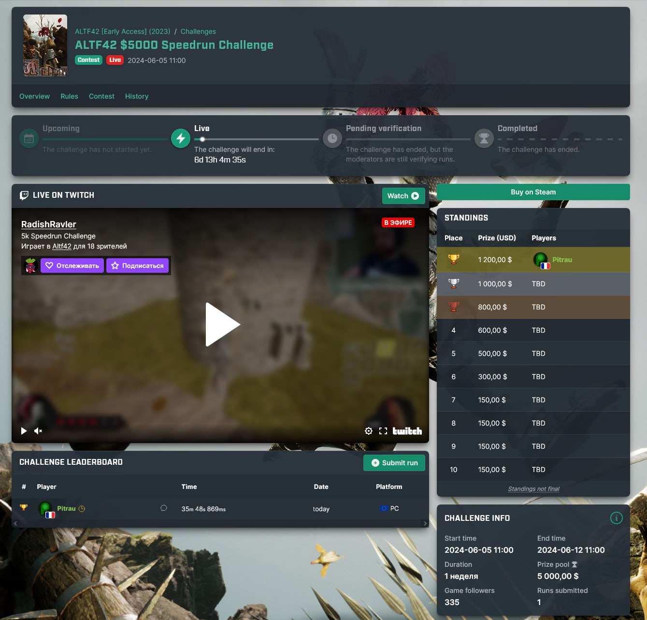
Task: Click RadishRavler's channel avatar
Action: [31, 266]
